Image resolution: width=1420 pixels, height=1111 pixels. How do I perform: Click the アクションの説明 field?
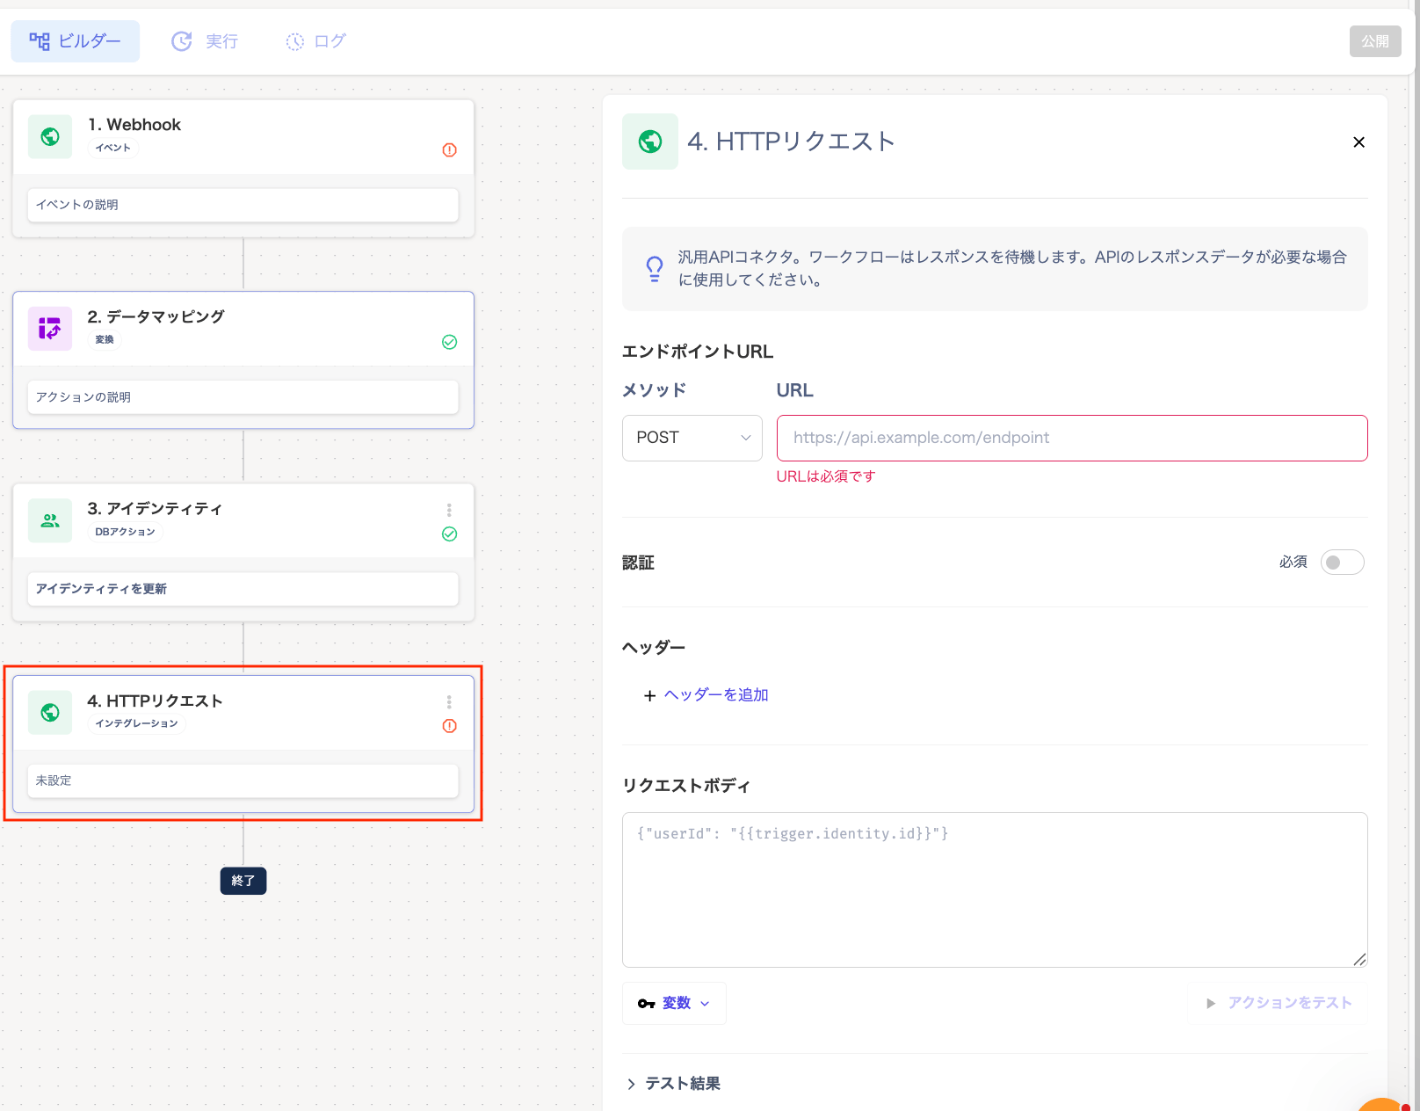[243, 397]
